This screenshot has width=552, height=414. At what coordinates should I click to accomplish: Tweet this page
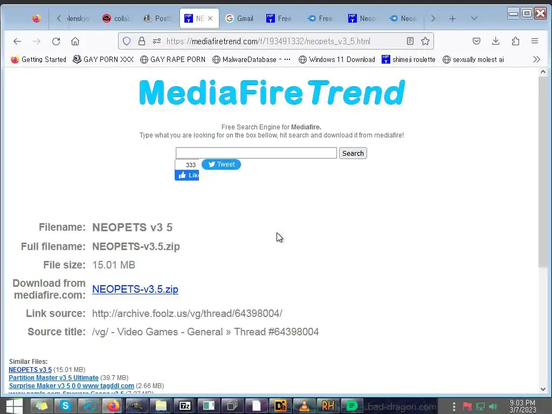tap(221, 164)
